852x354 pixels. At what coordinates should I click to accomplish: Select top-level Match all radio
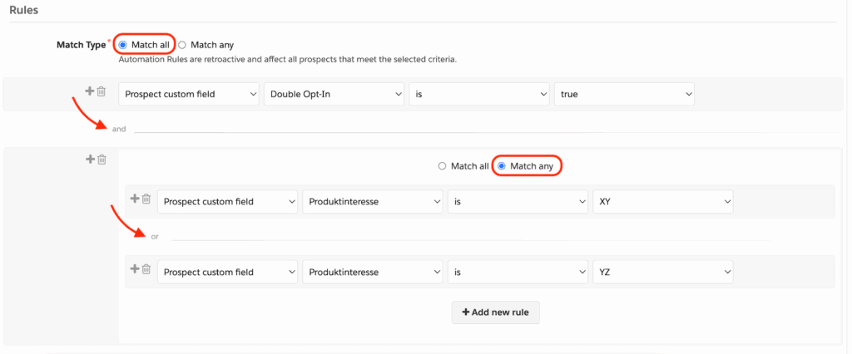(123, 45)
